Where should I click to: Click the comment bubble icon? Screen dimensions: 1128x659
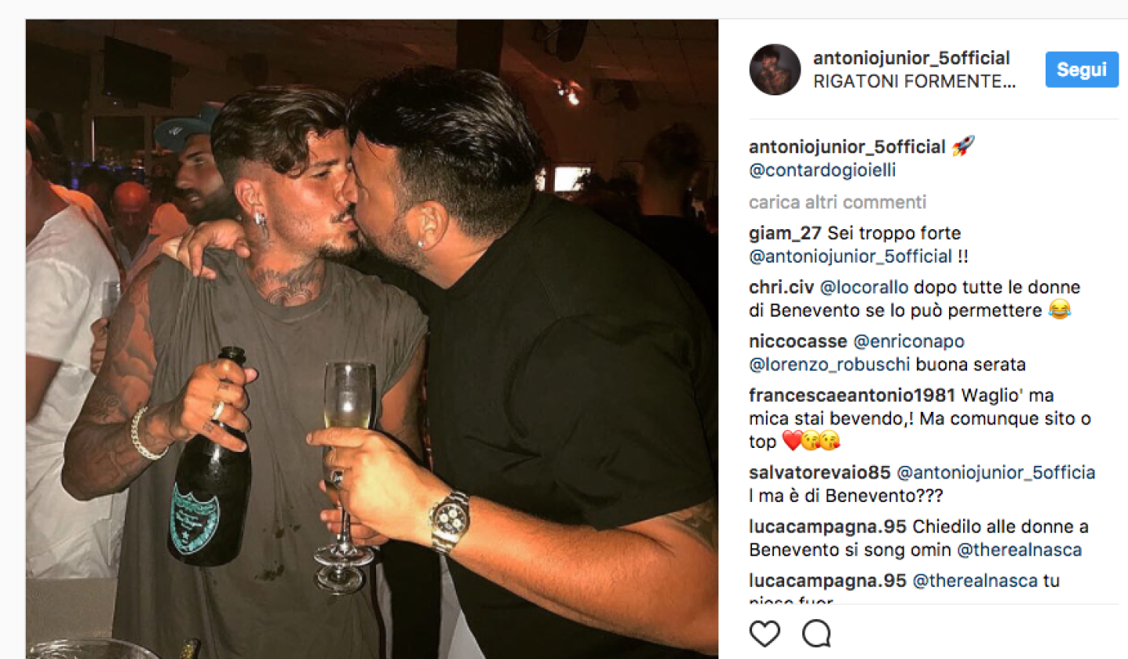816,633
